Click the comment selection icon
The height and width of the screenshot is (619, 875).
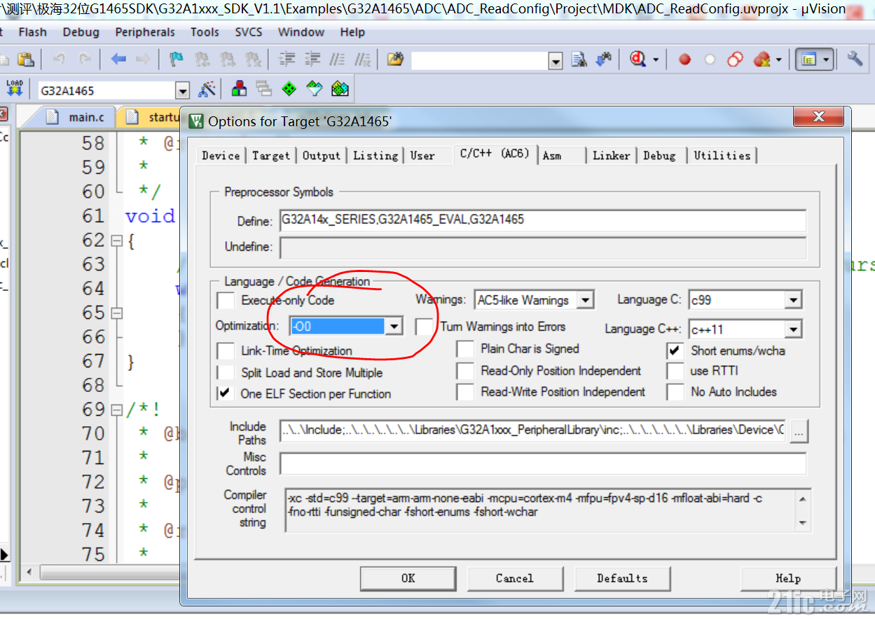click(x=338, y=60)
